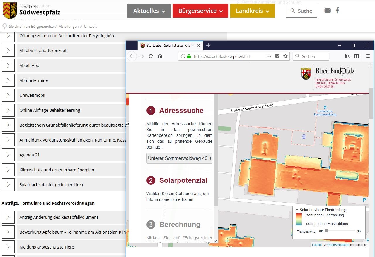Adjust the Transparenz slider handle
The width and height of the screenshot is (375, 257).
326,230
